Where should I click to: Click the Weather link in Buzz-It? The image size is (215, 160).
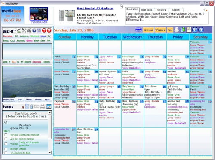[x=34, y=36]
